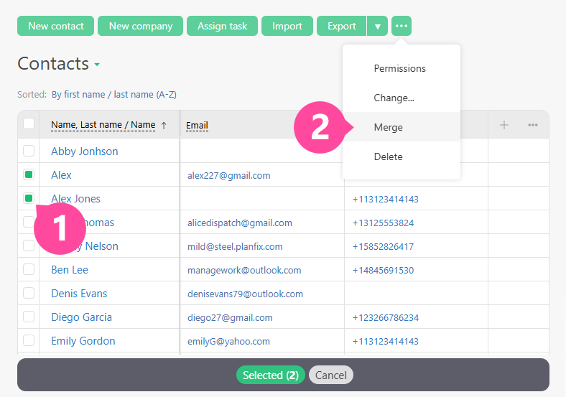The image size is (566, 397).
Task: Open Diego Garcia's contact link
Action: coord(81,317)
